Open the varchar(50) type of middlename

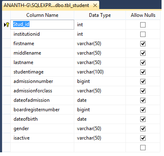[x=100, y=53]
